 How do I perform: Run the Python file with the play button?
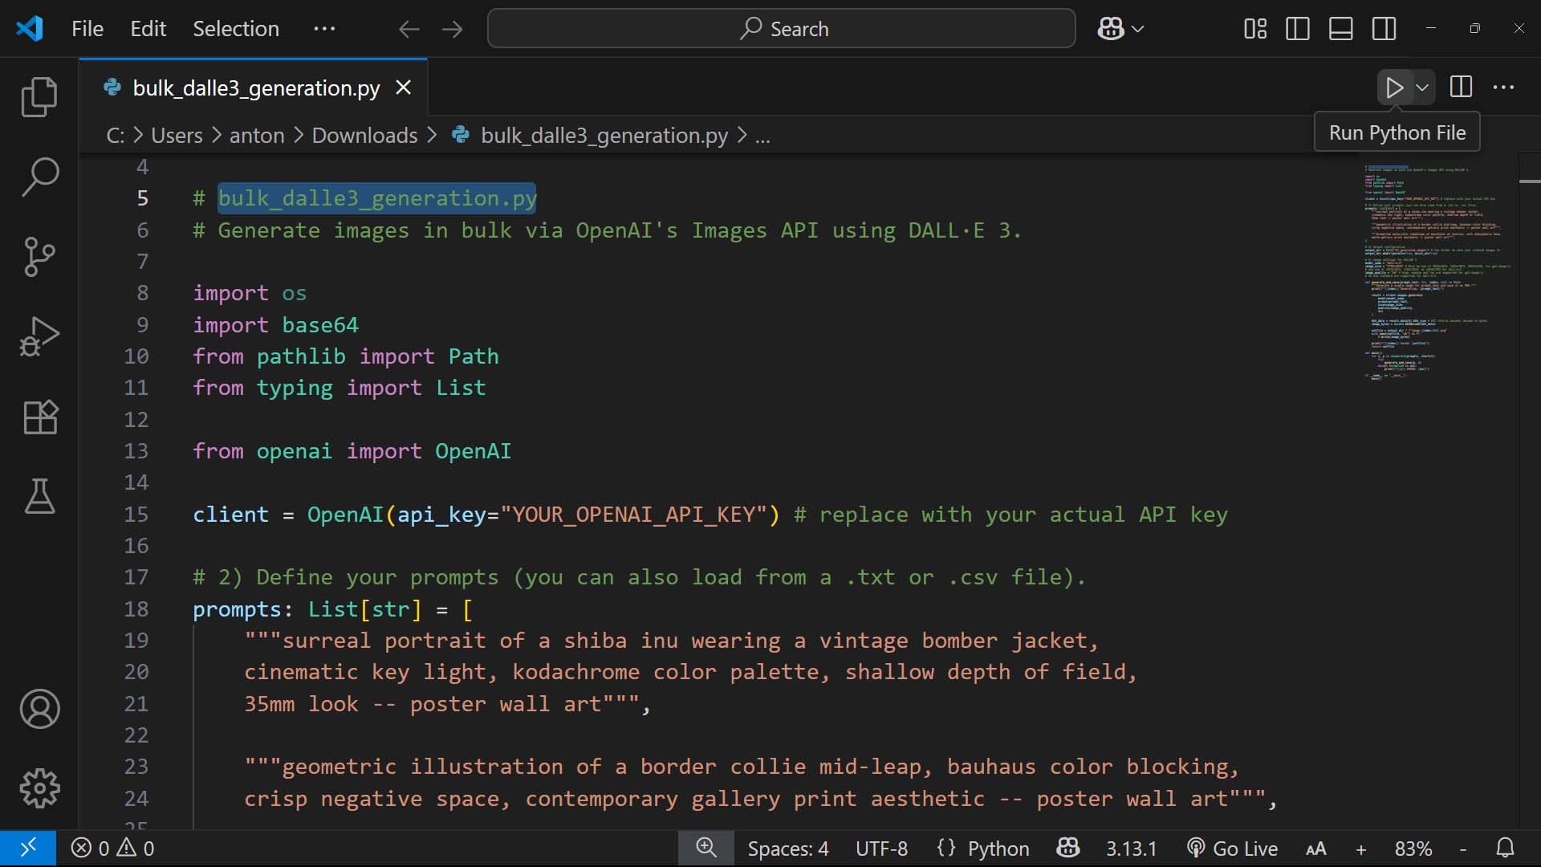coord(1394,88)
